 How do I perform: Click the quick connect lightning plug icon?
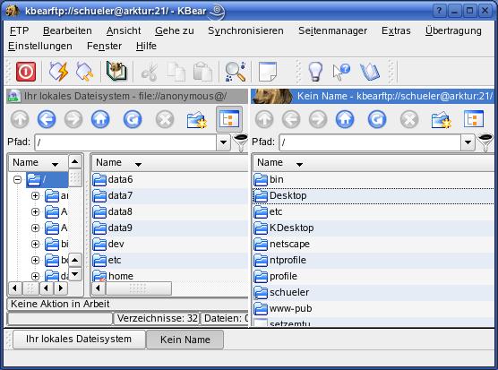coord(58,71)
